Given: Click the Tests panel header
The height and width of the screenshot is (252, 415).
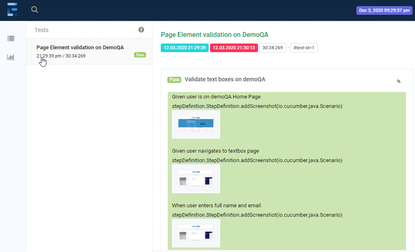Looking at the screenshot, I should (41, 30).
